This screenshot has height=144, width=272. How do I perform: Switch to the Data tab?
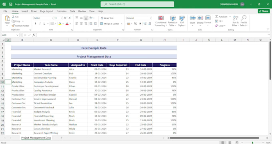click(72, 11)
